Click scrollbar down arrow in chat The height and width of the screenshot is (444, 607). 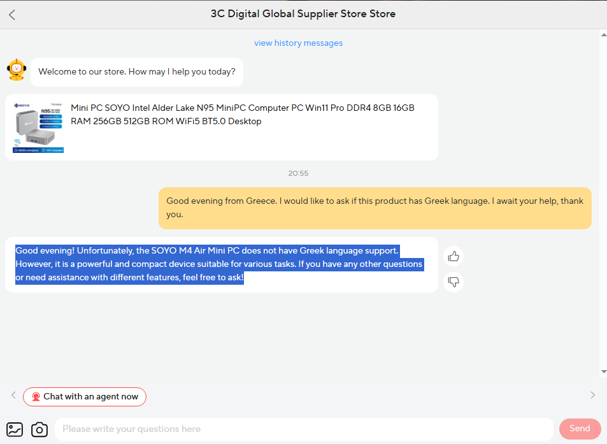[x=604, y=371]
